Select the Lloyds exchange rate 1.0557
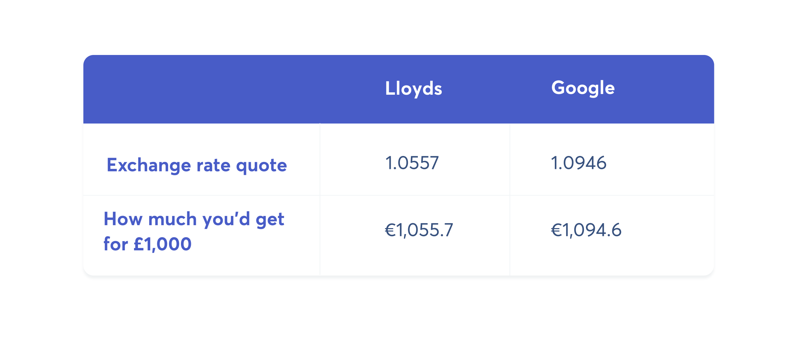The image size is (794, 355). click(412, 163)
